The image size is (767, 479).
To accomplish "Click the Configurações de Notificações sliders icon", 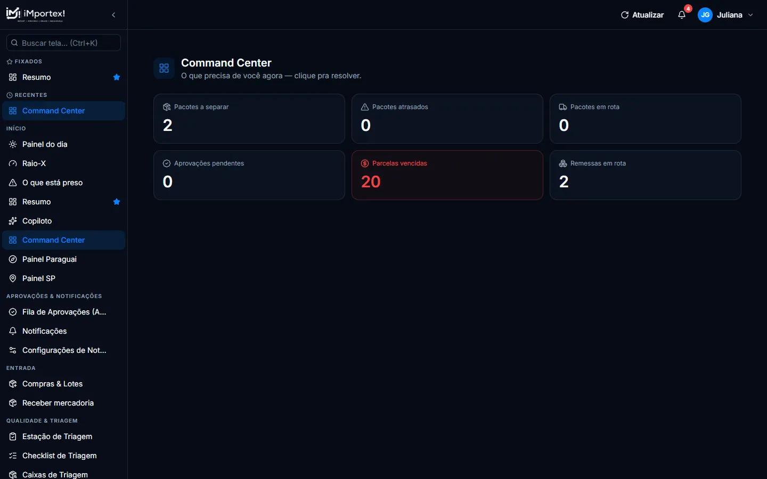I will coord(13,350).
